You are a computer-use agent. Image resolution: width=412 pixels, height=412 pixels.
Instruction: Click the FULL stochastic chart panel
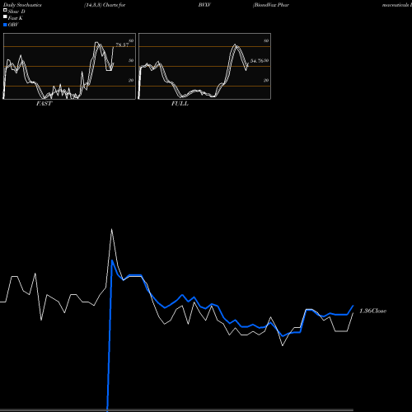tap(204, 66)
